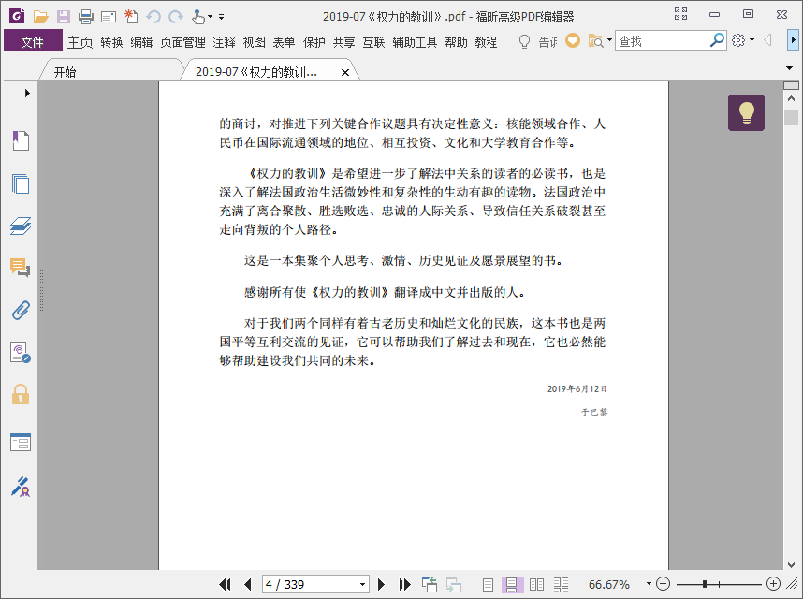
Task: Click the Undo arrow icon
Action: (153, 17)
